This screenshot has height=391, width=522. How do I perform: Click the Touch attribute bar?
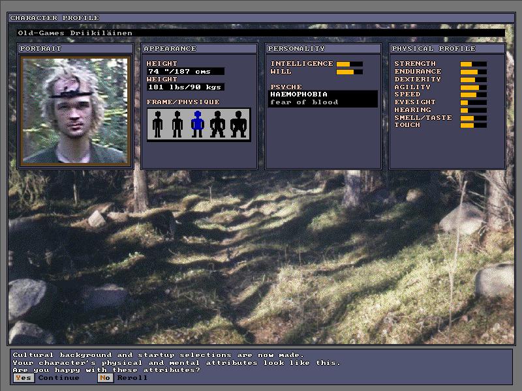(474, 125)
